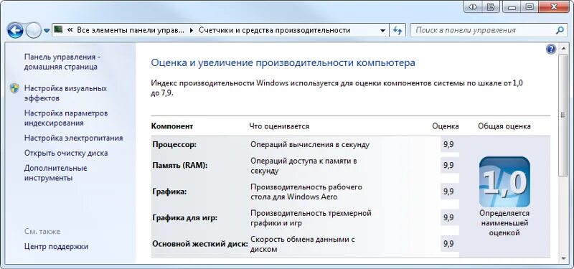
Task: Open 'Панель управления - домашняя страница'
Action: click(x=62, y=62)
